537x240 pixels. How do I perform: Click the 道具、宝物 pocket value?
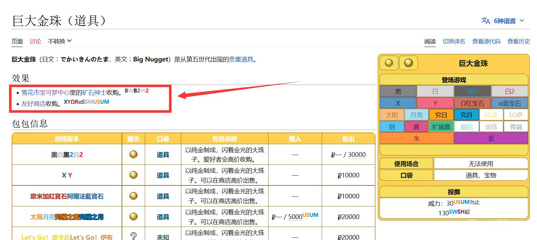point(481,175)
